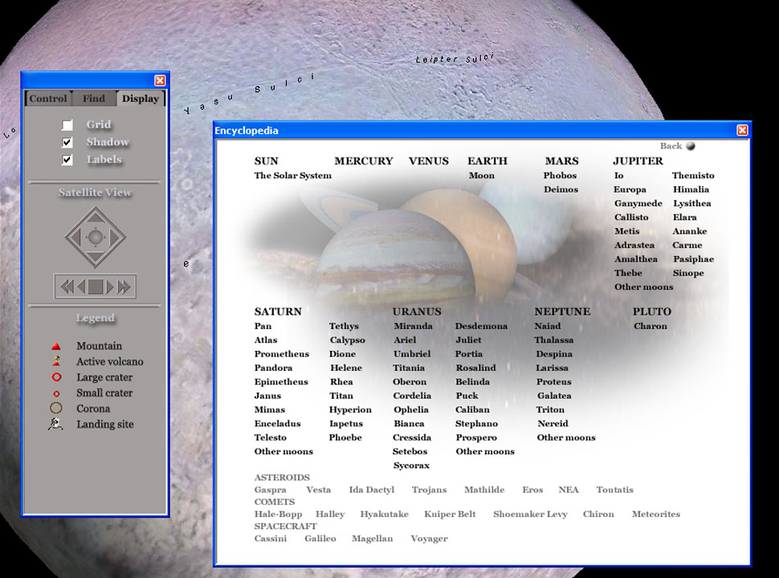Switch to the Find tab

94,98
